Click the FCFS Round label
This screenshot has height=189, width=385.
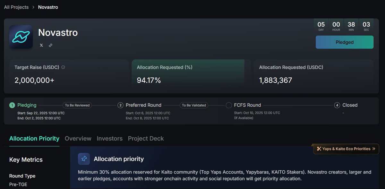247,105
